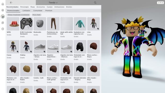Open the Casey character bundle
The width and height of the screenshot is (165, 93).
tap(13, 47)
